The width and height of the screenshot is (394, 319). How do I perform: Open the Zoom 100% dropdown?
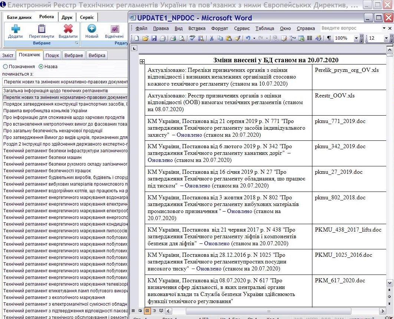point(356,38)
